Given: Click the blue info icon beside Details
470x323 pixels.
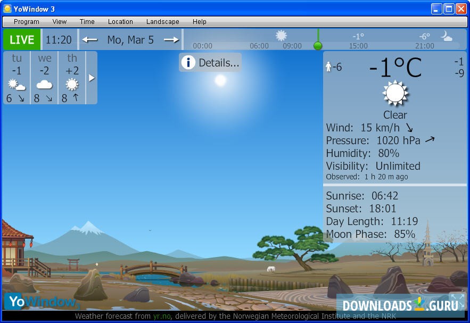Looking at the screenshot, I should click(x=188, y=63).
